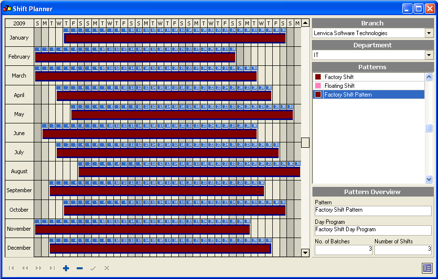
Task: Focus the Number of Shifts field
Action: click(x=403, y=250)
